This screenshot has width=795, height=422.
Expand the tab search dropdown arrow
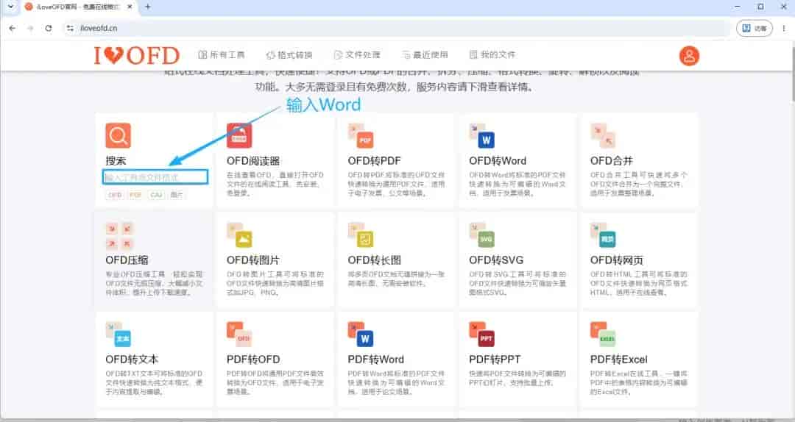point(10,7)
